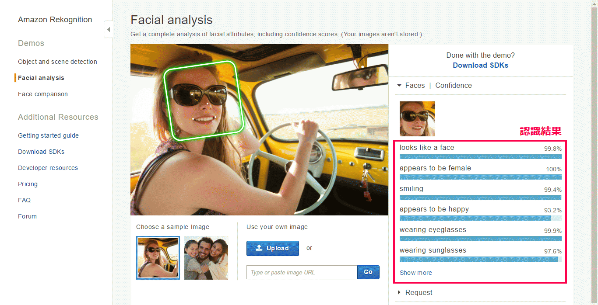Click the green face bounding box in photo
Image resolution: width=598 pixels, height=305 pixels.
(203, 101)
